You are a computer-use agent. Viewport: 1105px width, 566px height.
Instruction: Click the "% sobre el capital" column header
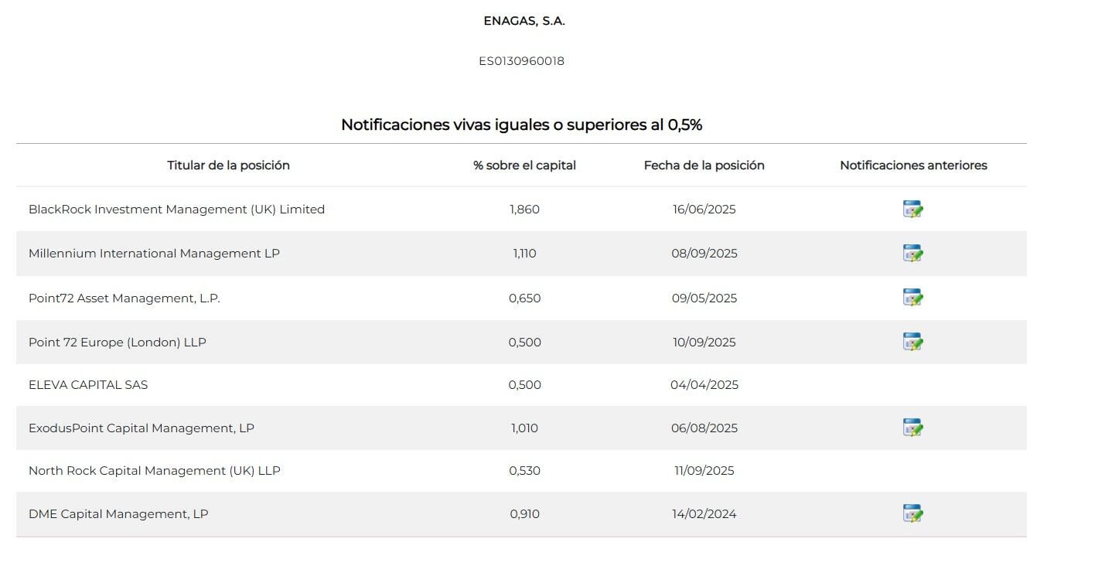point(524,165)
